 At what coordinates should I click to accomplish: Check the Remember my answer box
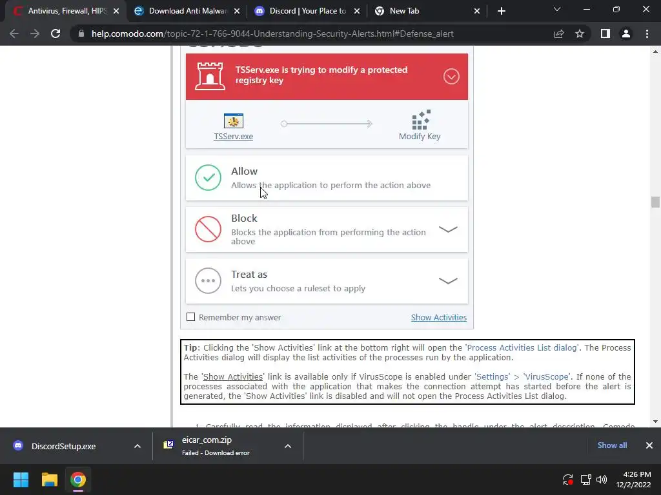(x=190, y=317)
